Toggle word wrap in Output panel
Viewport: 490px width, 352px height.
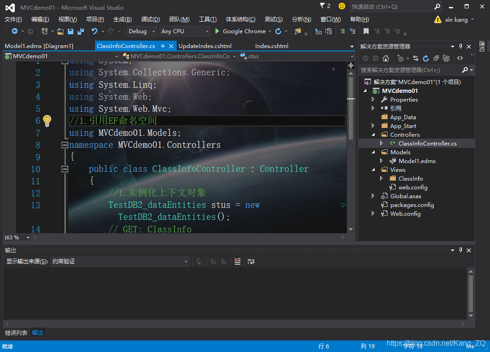251,261
